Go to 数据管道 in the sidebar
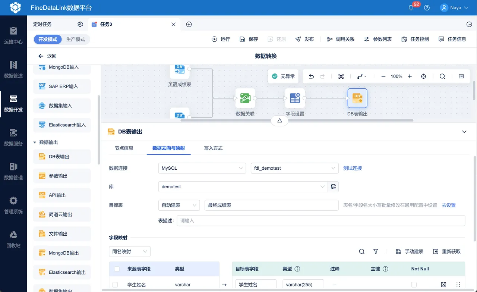The image size is (477, 292). click(x=13, y=69)
